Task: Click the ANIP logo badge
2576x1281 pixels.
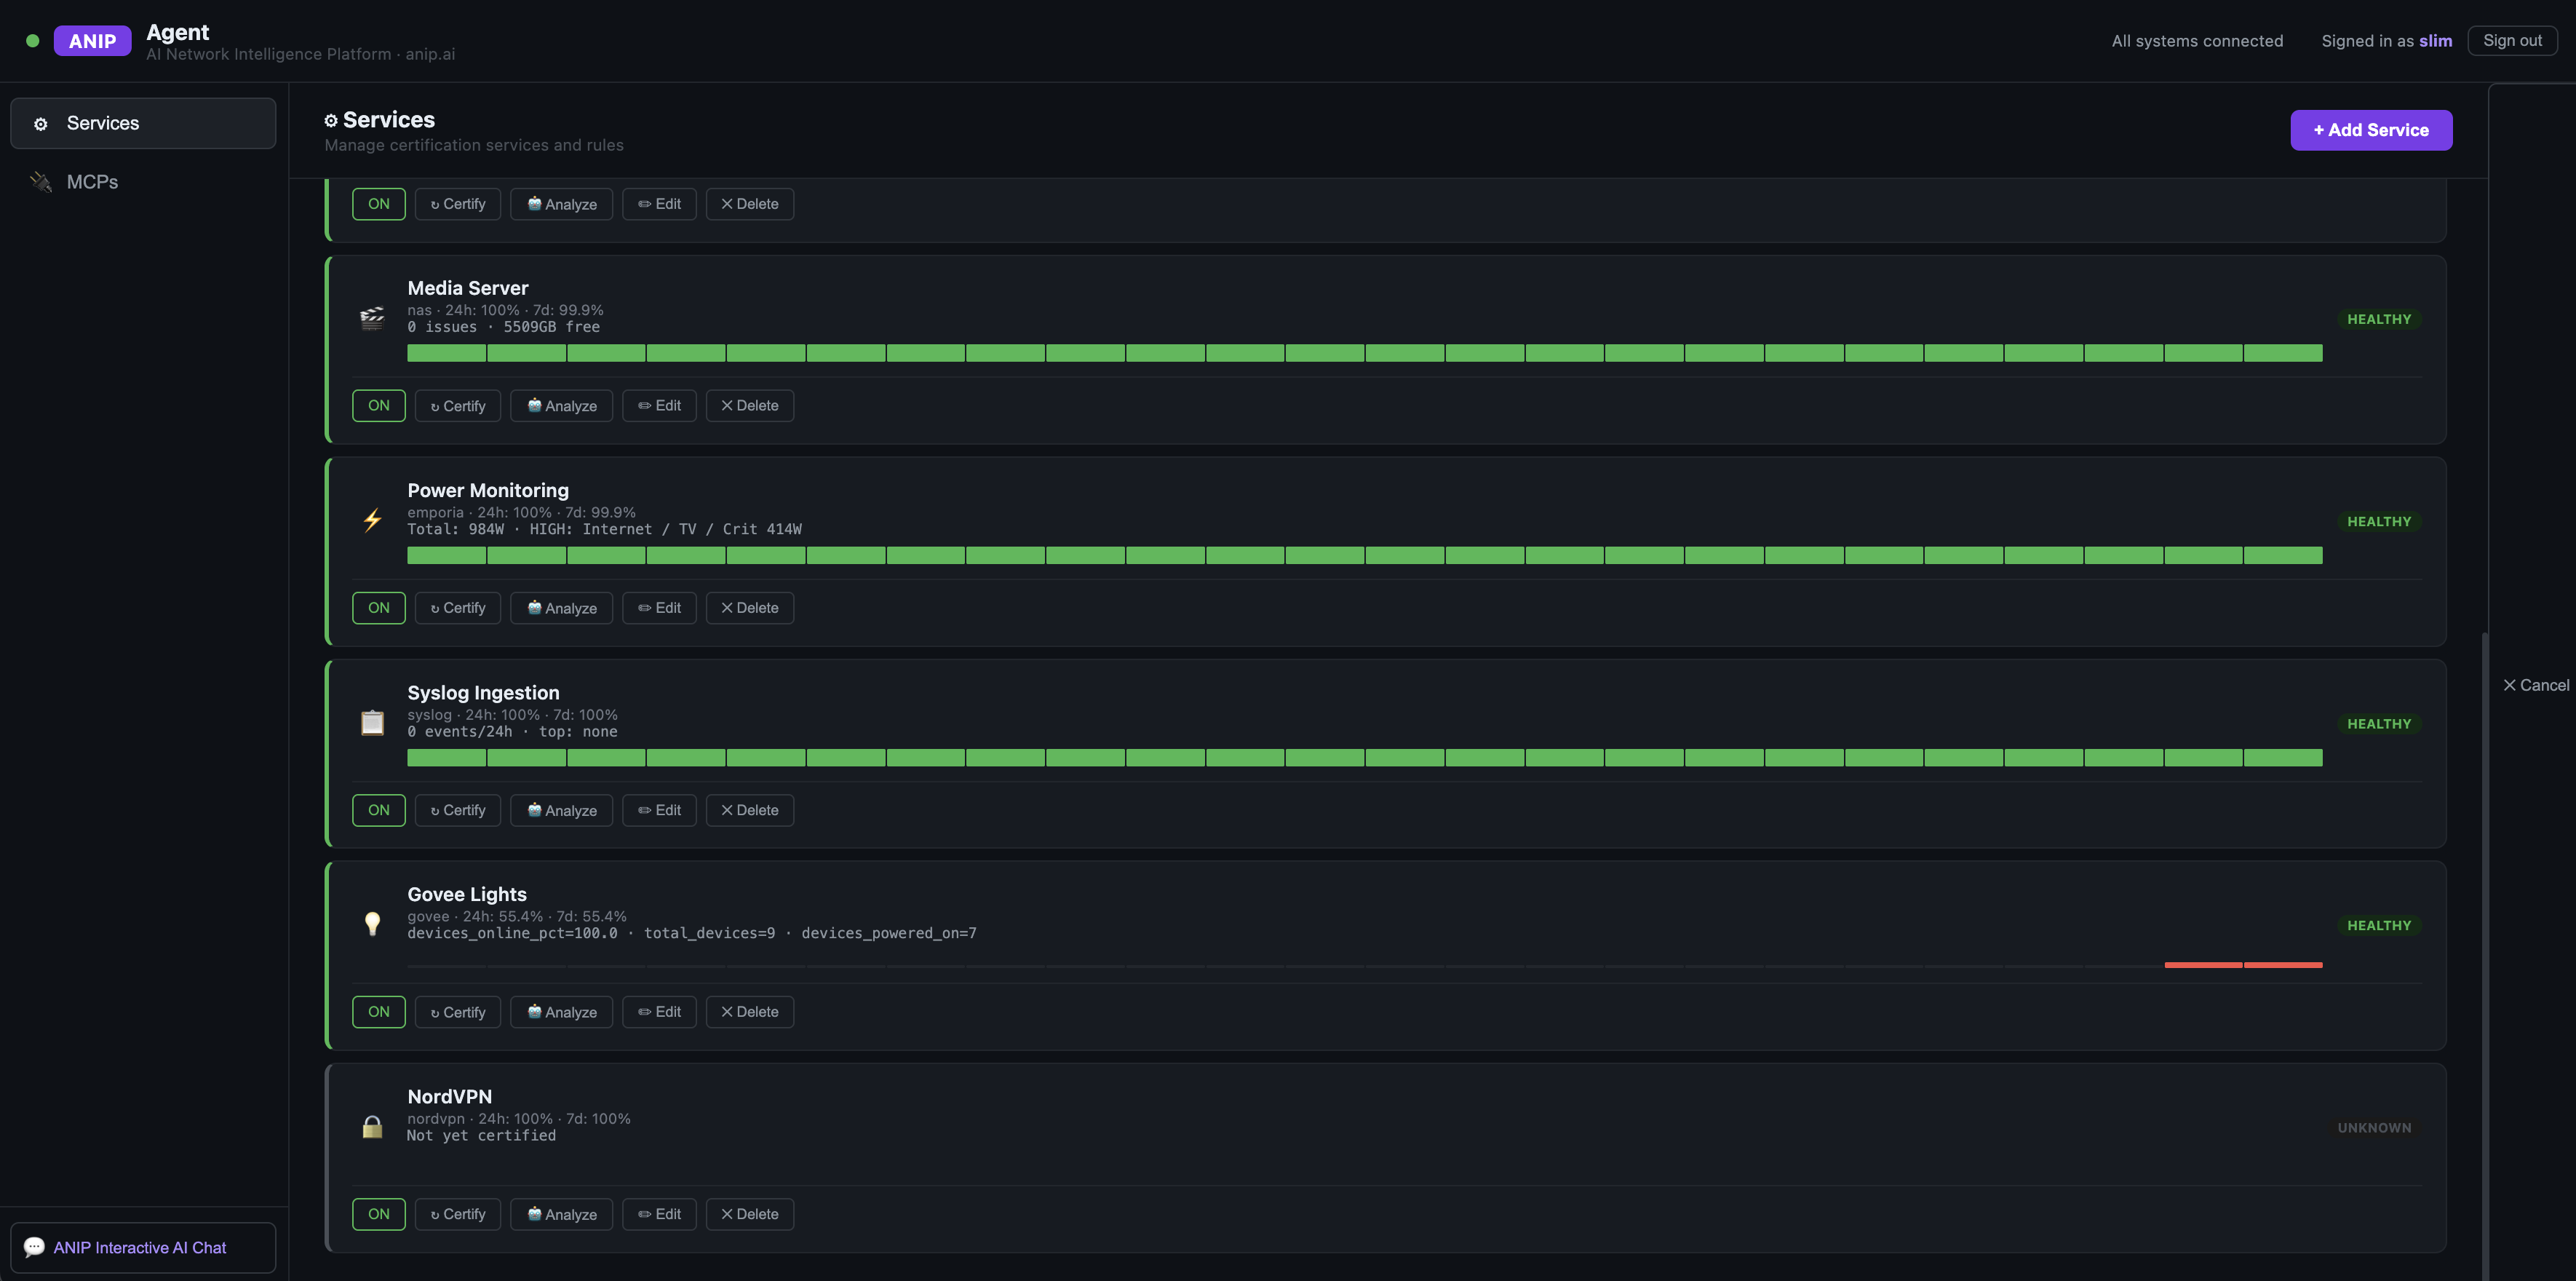Action: [x=92, y=41]
